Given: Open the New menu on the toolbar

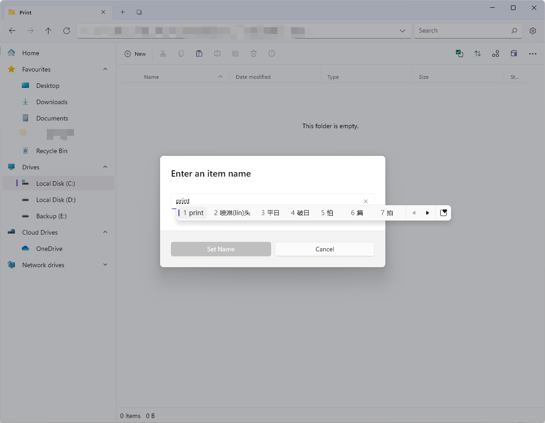Looking at the screenshot, I should click(x=135, y=53).
